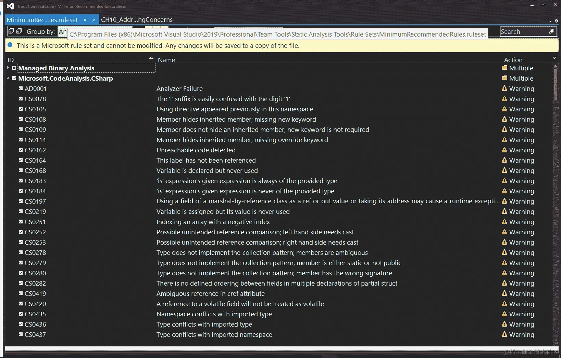Image resolution: width=561 pixels, height=358 pixels.
Task: Collapse the Microsoft.CodeAnalysis.CSharp group
Action: coord(8,78)
